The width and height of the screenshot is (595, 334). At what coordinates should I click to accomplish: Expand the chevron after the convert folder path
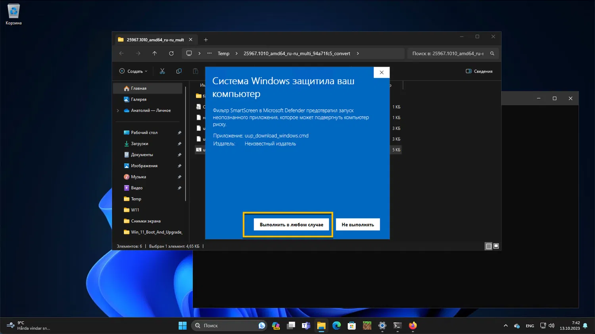point(358,53)
